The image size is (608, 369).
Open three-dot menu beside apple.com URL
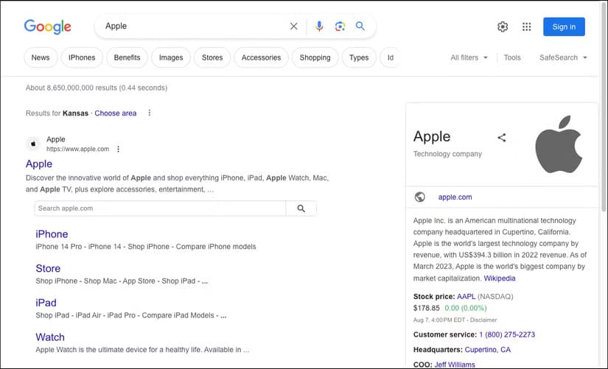click(x=118, y=149)
